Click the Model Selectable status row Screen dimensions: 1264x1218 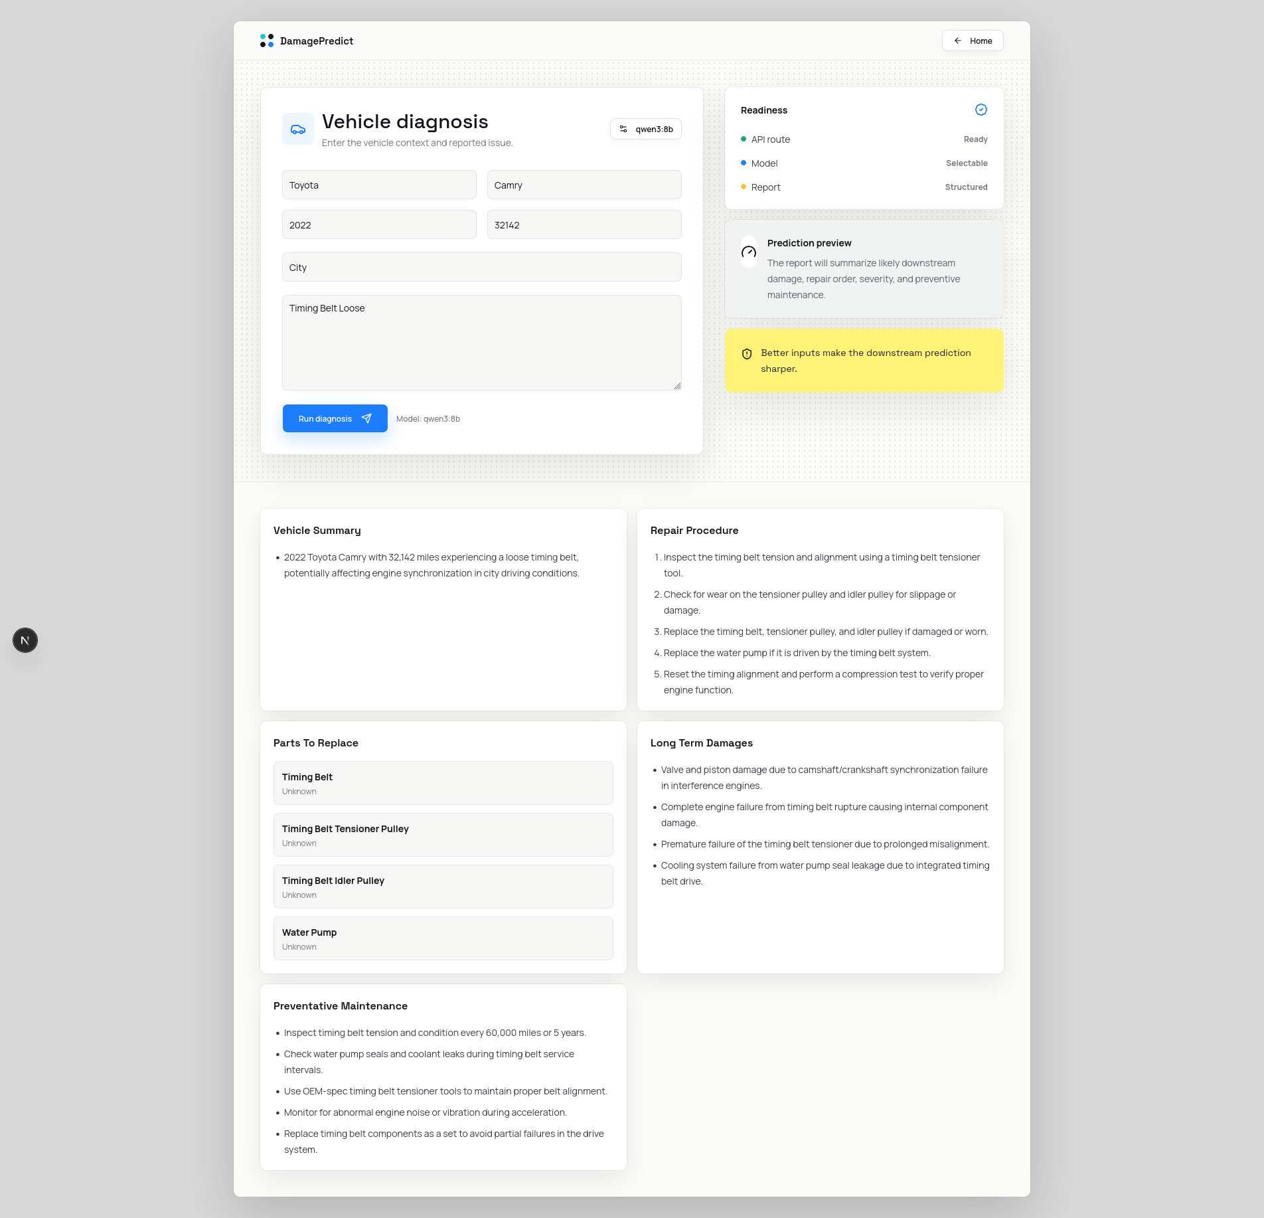click(864, 163)
